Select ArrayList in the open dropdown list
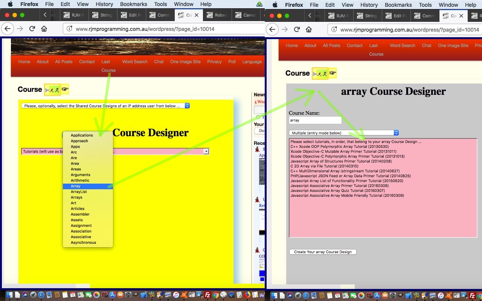This screenshot has height=301, width=482. [88, 192]
